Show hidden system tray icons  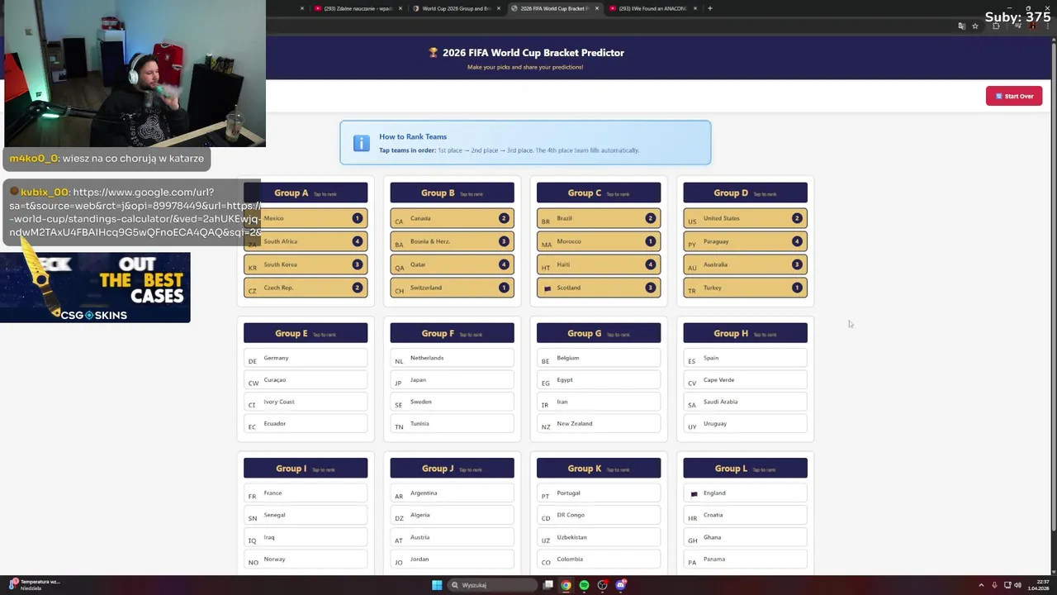pos(981,585)
